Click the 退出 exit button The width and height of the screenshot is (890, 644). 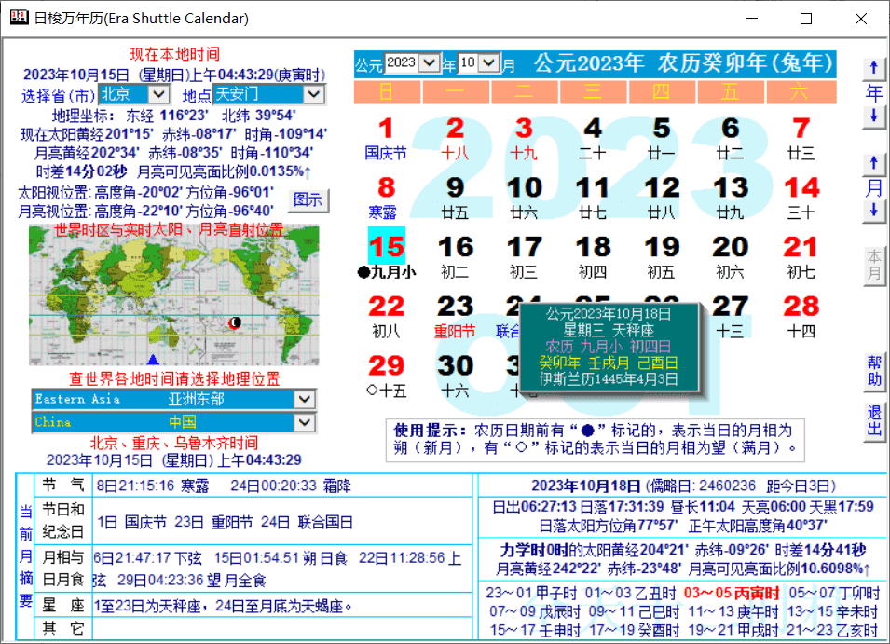pos(874,420)
